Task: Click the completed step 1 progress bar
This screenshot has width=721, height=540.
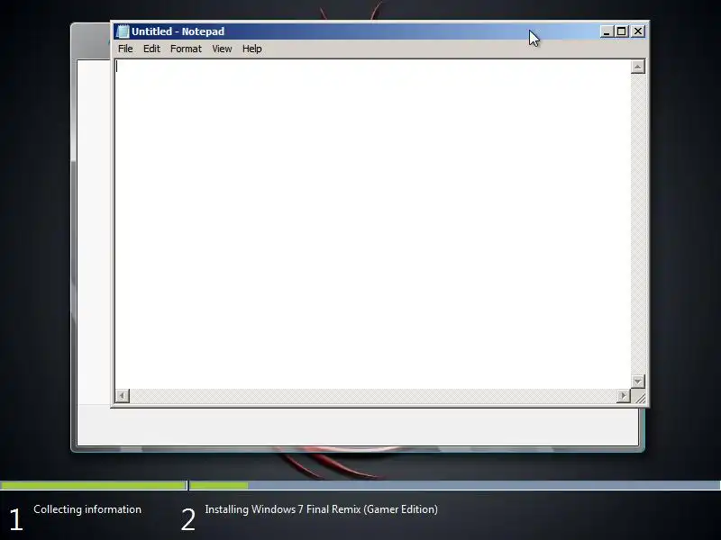Action: (x=94, y=485)
